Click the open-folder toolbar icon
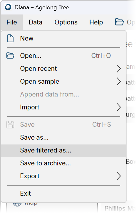Screen dimensions: 136x213 119,22
